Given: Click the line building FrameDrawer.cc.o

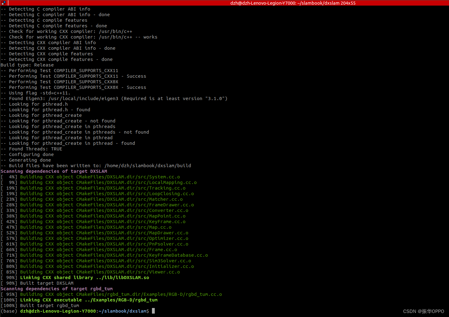Looking at the screenshot, I should (x=97, y=205).
